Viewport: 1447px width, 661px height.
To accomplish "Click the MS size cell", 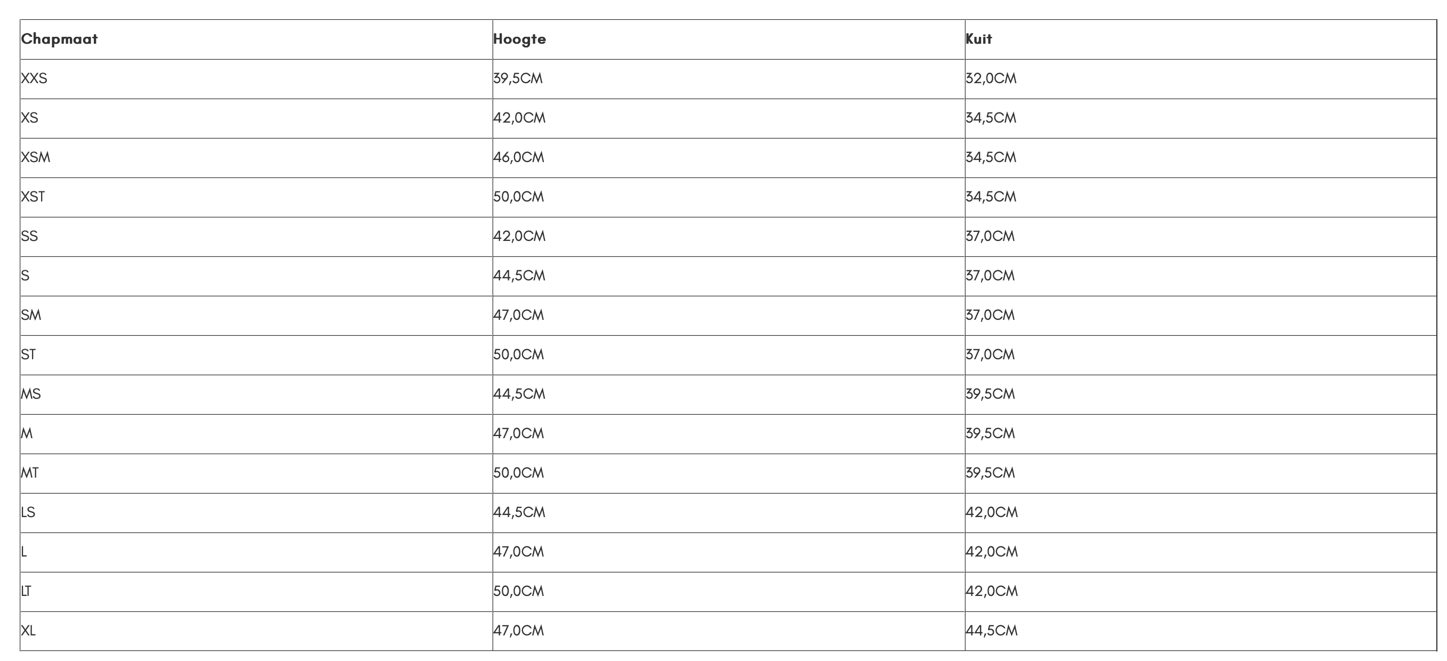I will [31, 394].
